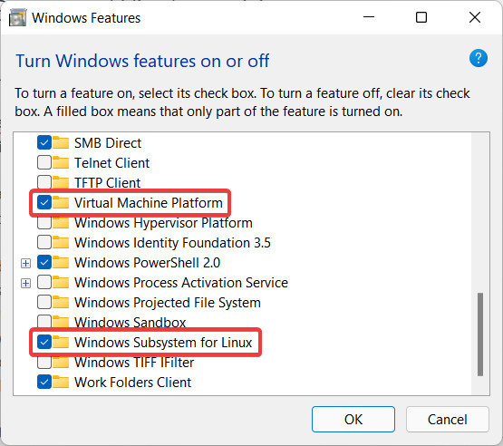Click the Work Folders Client folder icon
The image size is (503, 446).
[x=61, y=382]
